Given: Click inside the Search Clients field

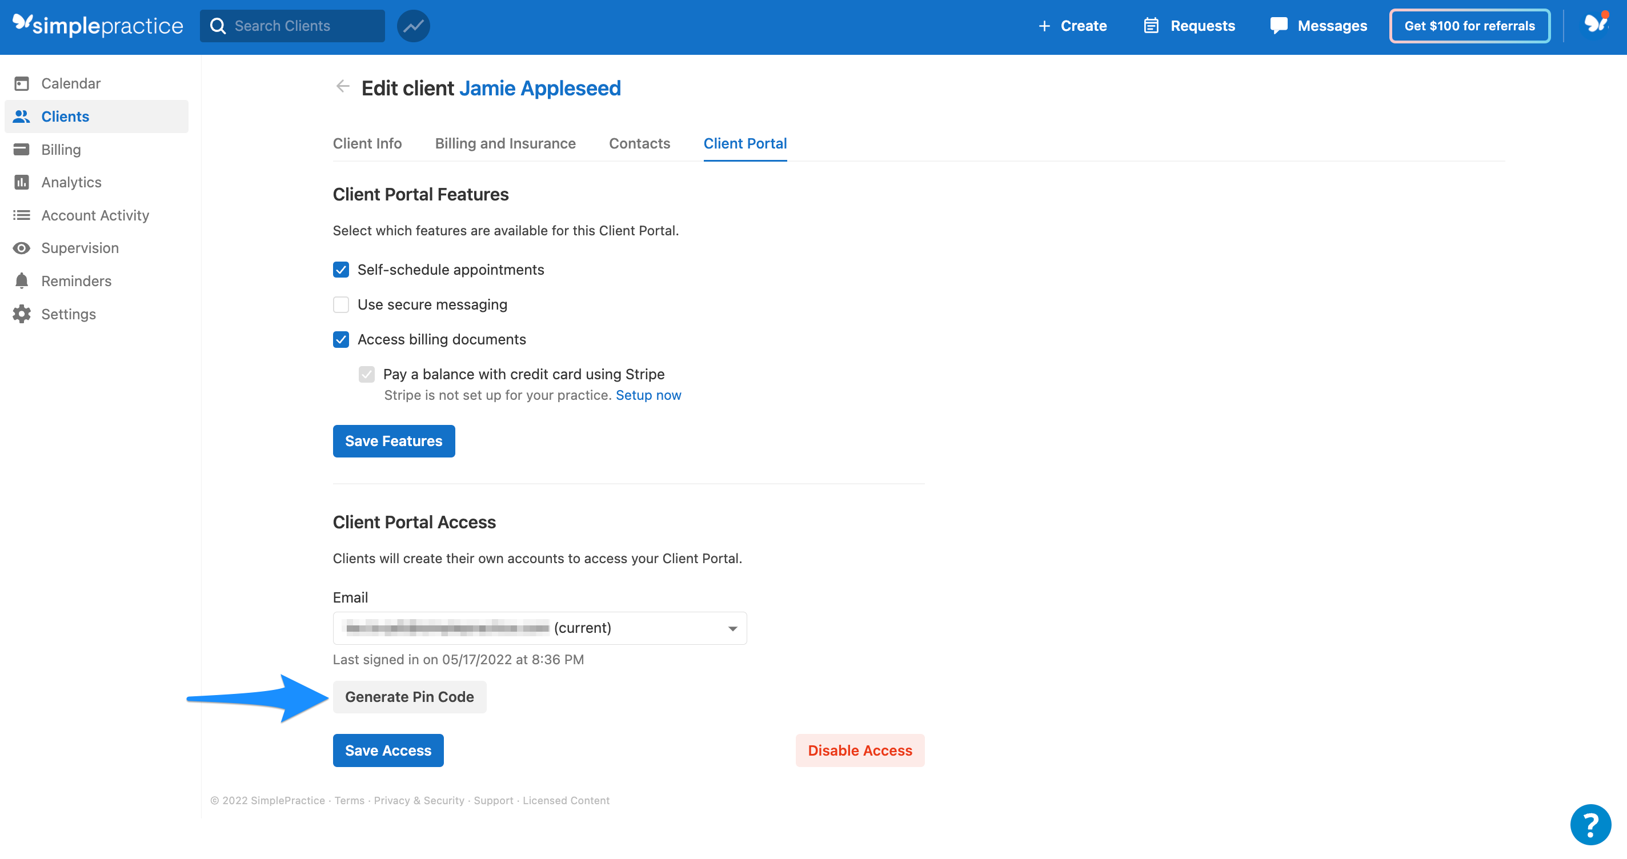Looking at the screenshot, I should click(x=292, y=25).
